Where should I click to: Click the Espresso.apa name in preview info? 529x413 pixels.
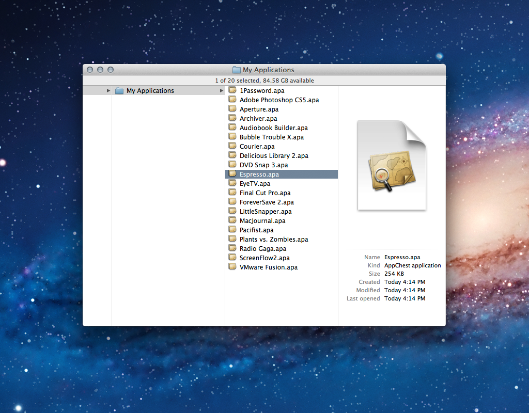click(x=402, y=257)
